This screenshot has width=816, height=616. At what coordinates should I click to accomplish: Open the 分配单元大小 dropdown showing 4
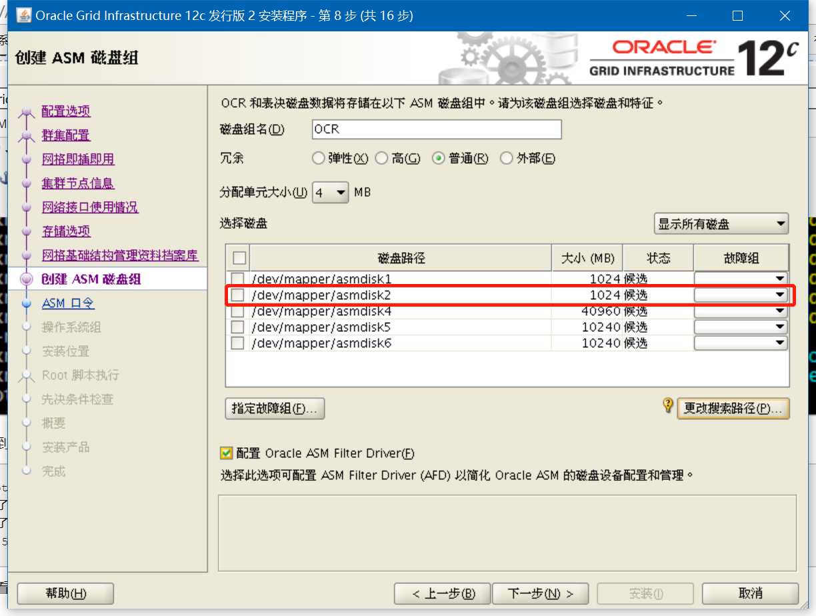[331, 193]
